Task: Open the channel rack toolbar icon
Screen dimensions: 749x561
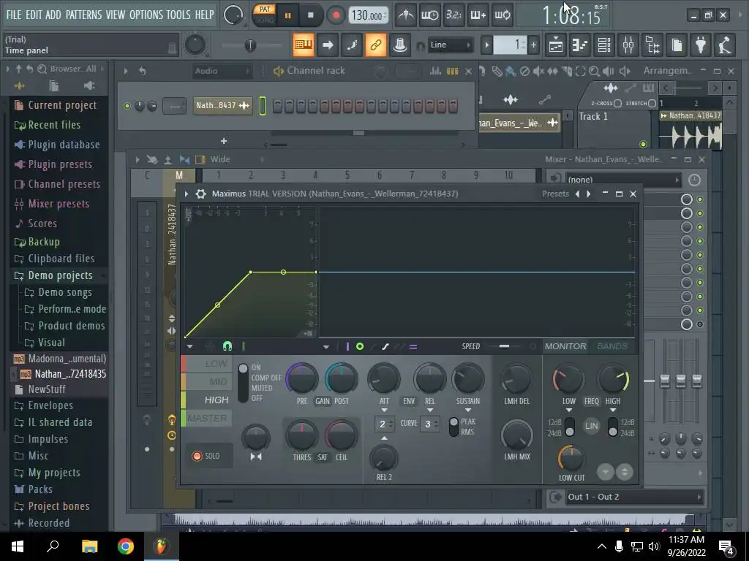Action: point(604,45)
